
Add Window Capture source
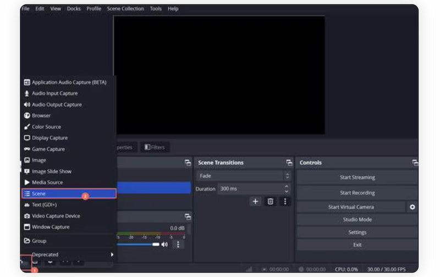(x=69, y=227)
